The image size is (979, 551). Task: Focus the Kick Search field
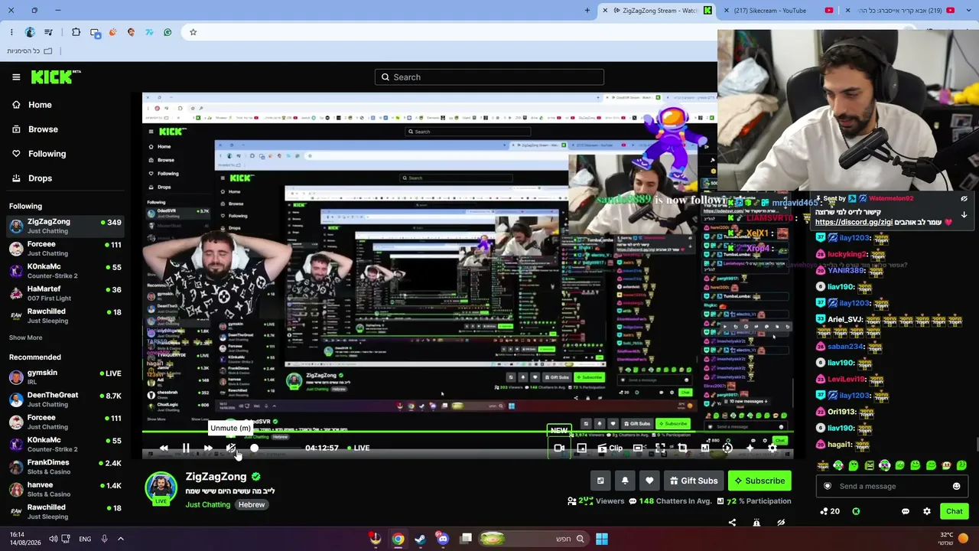(489, 77)
